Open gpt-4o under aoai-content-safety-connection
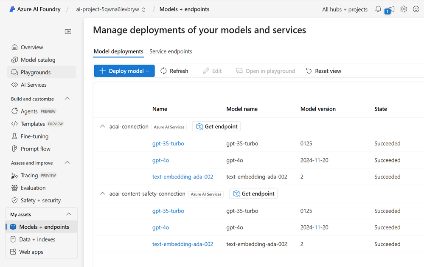 tap(160, 227)
